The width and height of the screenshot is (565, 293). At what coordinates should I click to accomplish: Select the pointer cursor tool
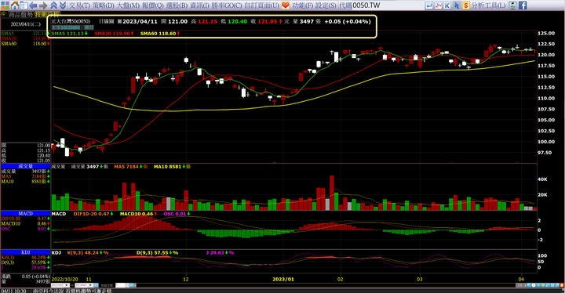click(457, 5)
